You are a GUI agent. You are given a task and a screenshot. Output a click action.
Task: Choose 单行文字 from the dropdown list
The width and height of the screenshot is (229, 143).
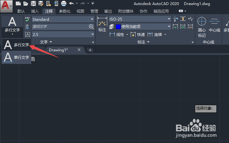click(x=16, y=57)
